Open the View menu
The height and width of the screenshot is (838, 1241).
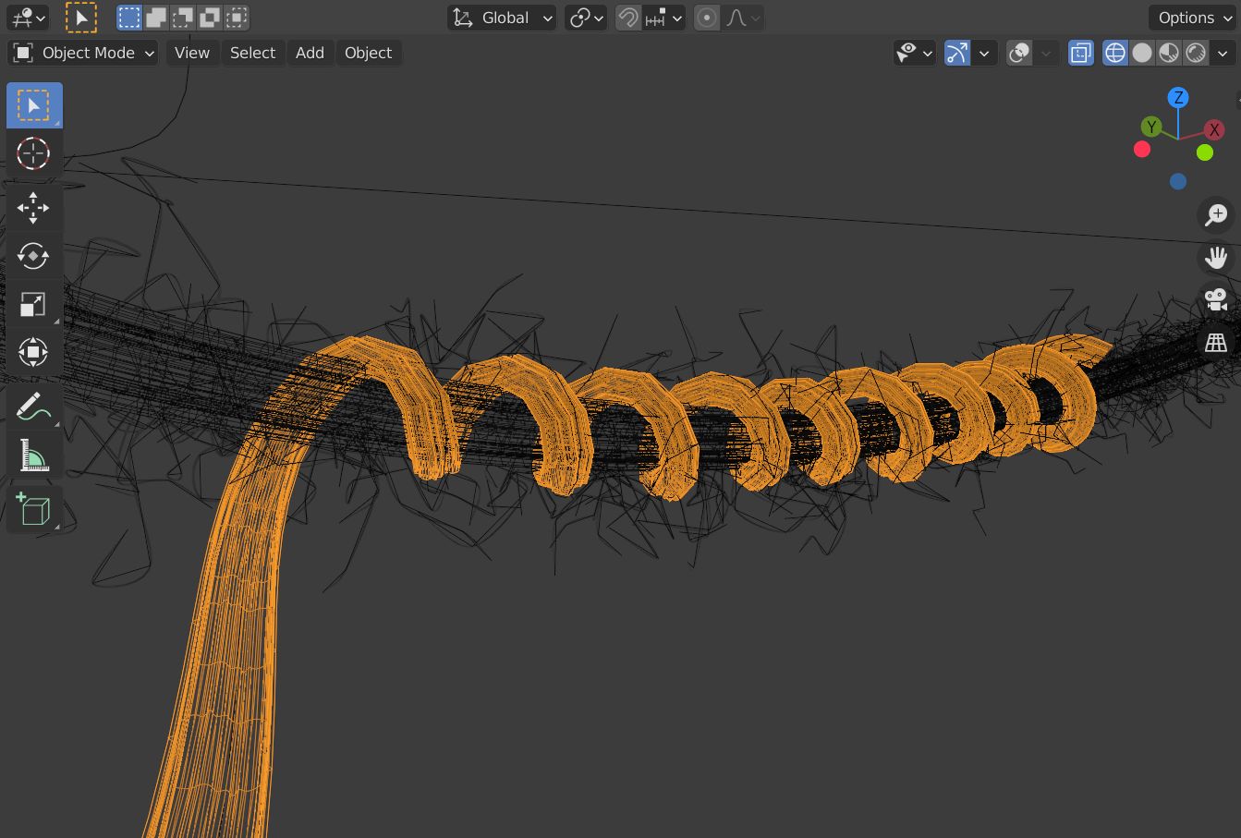point(192,54)
